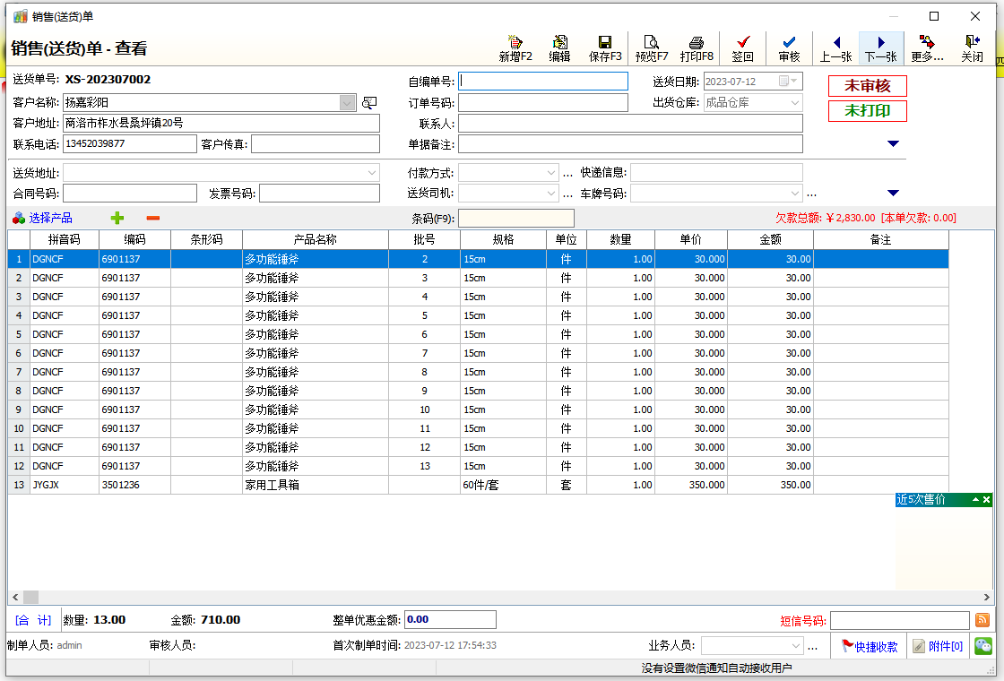
Task: Save the order with 保存F3
Action: [x=605, y=48]
